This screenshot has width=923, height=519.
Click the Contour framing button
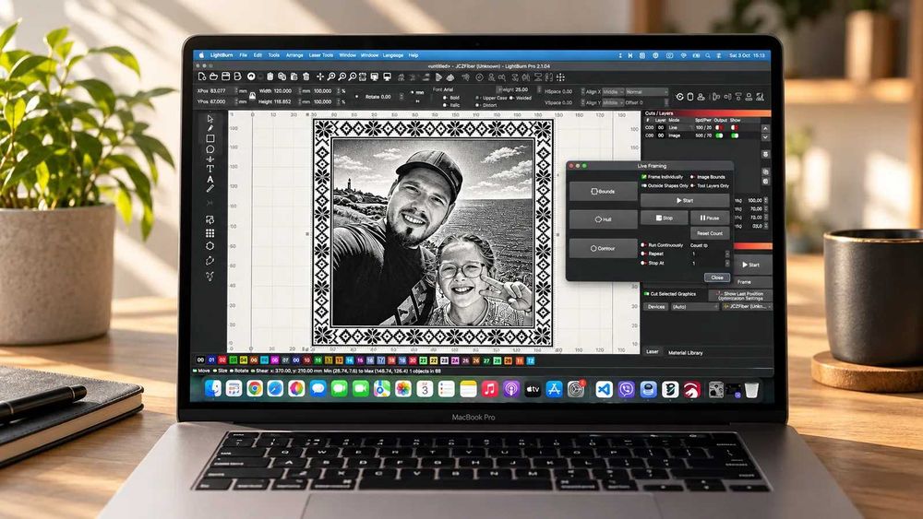coord(603,248)
